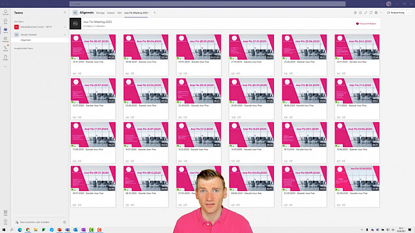415x233 pixels.
Task: Focus the search field in the title bar
Action: [207, 4]
